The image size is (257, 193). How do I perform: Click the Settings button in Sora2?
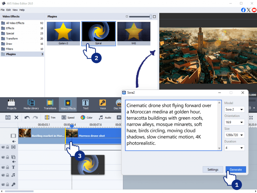coord(213,170)
